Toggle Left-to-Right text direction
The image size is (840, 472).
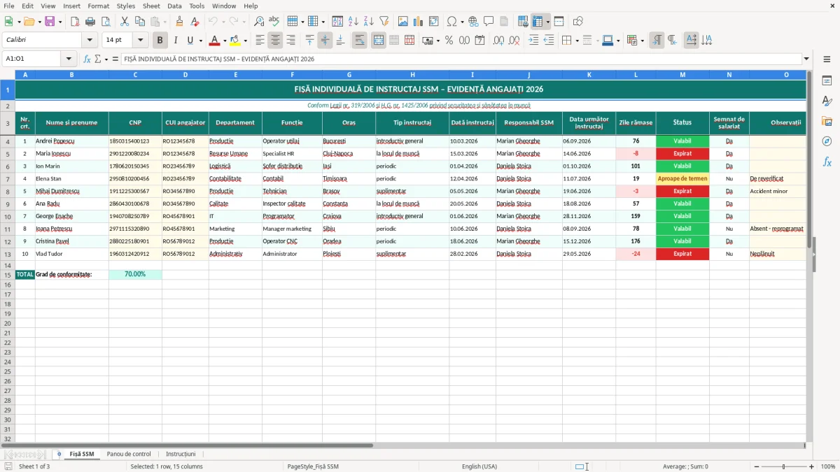657,41
